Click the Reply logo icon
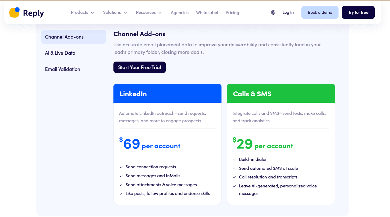Viewport: 390px width, 217px height. tap(14, 13)
